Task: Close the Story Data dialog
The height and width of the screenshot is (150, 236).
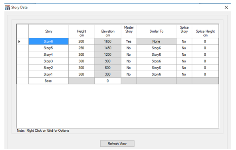Action: (x=226, y=7)
